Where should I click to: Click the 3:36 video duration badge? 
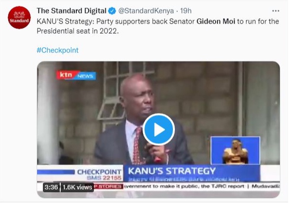click(51, 187)
